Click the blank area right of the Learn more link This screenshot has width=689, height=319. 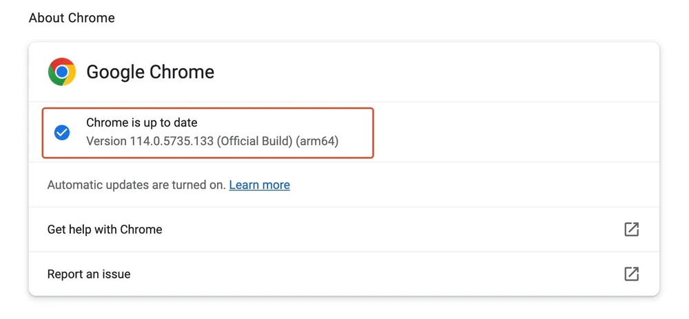coord(469,185)
